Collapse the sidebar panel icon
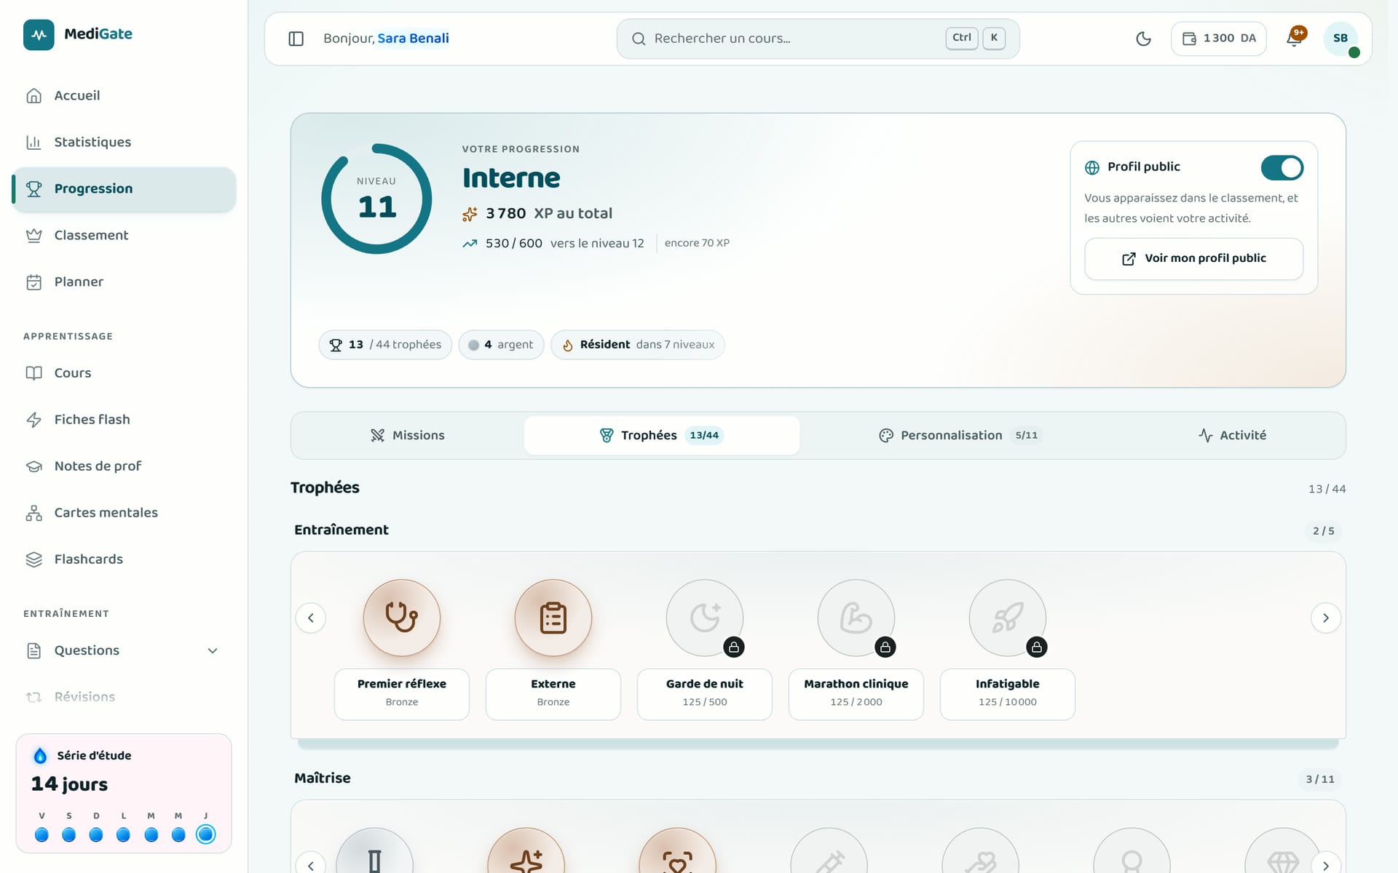 [x=296, y=39]
